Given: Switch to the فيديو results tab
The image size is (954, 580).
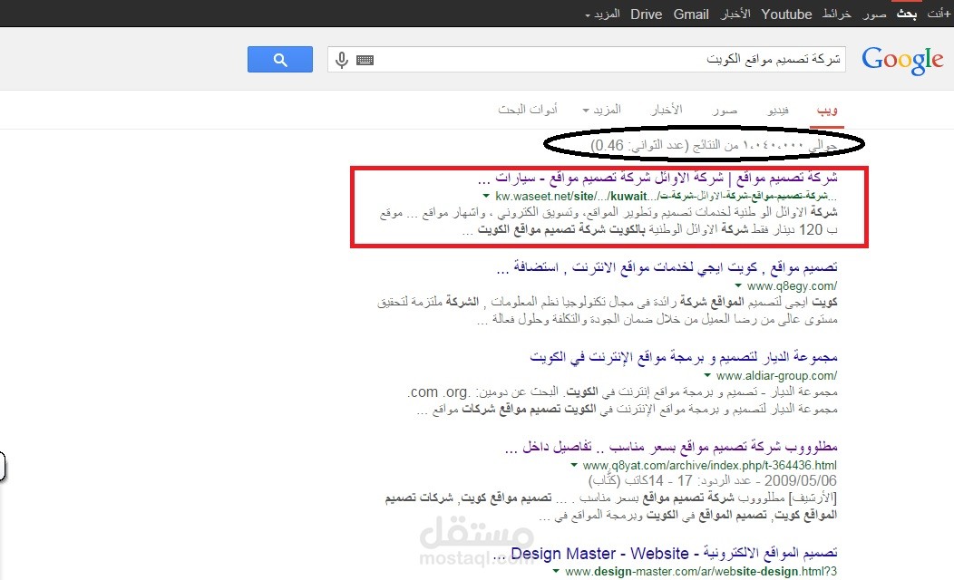Looking at the screenshot, I should 778,110.
